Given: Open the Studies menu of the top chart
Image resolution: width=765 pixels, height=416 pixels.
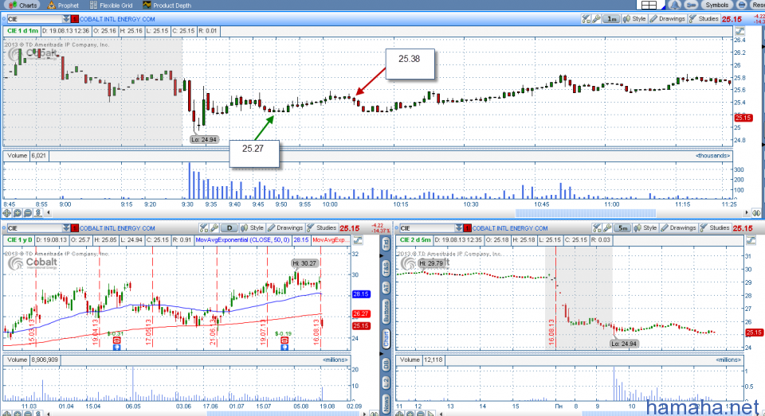Looking at the screenshot, I should pos(704,19).
